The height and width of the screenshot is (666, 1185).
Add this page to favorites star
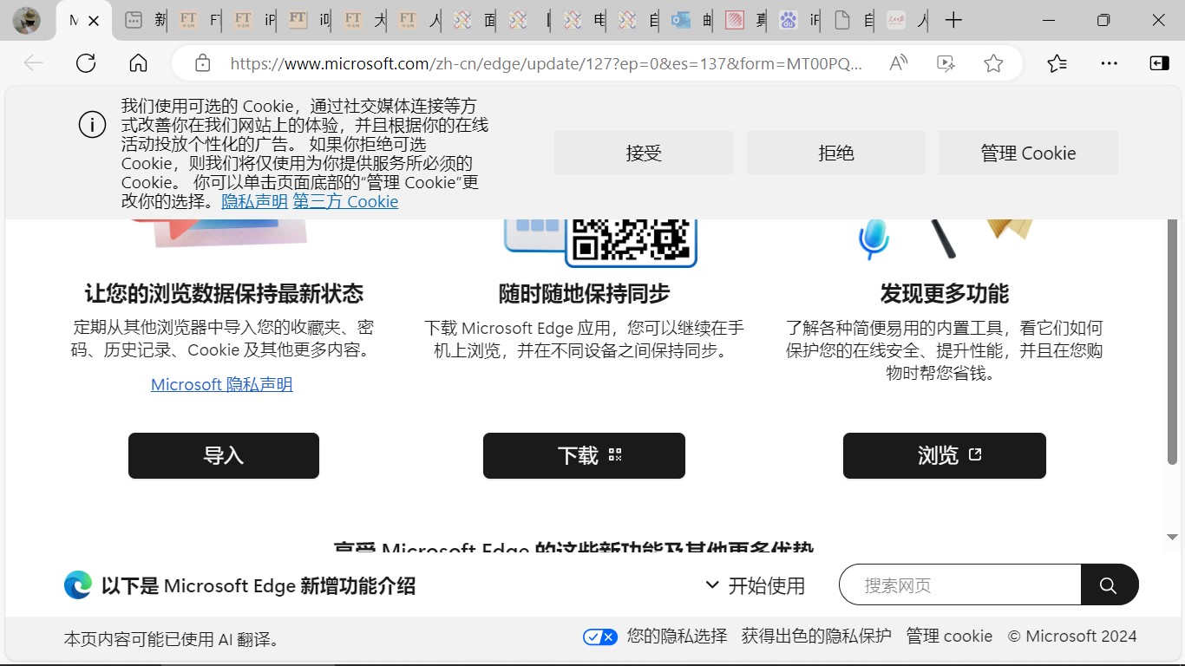coord(993,63)
